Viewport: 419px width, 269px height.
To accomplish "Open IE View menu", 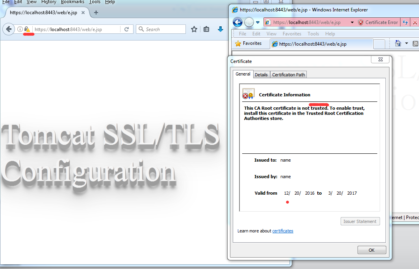I will (271, 34).
